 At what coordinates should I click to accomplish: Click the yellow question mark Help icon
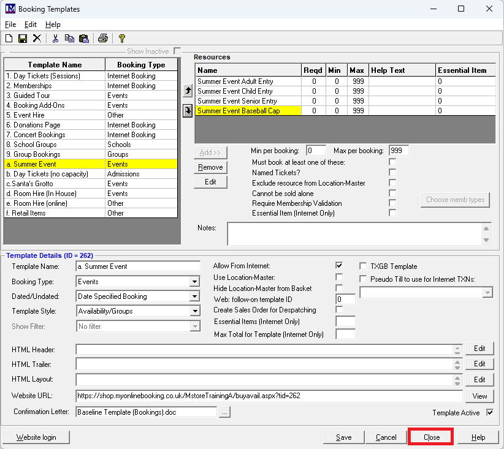[x=121, y=39]
